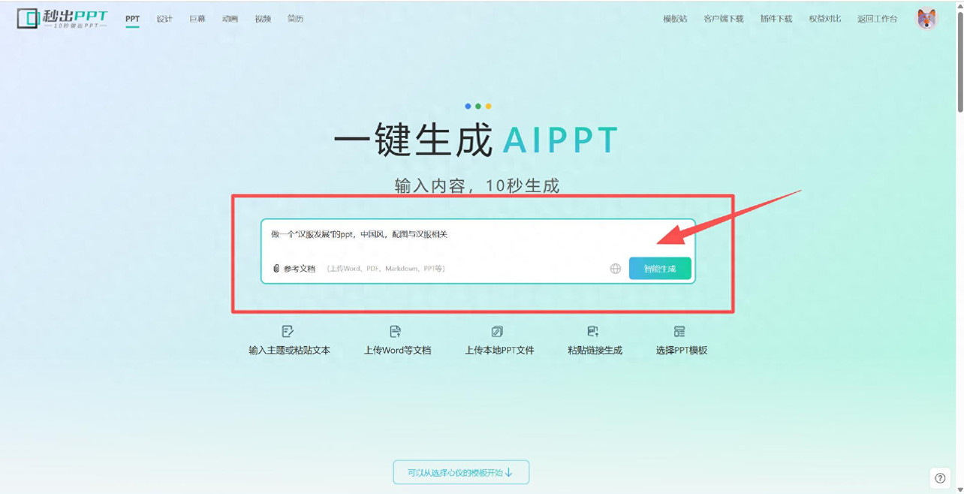Viewport: 964px width, 494px height.
Task: Open the 模板站 link
Action: [675, 18]
